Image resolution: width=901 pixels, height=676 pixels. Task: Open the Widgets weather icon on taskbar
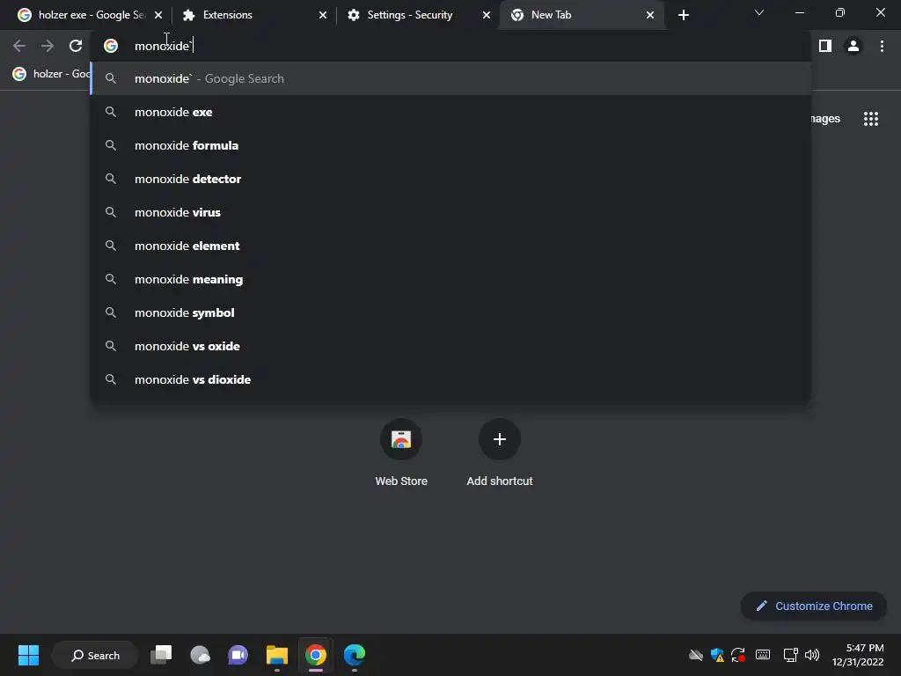(x=200, y=655)
